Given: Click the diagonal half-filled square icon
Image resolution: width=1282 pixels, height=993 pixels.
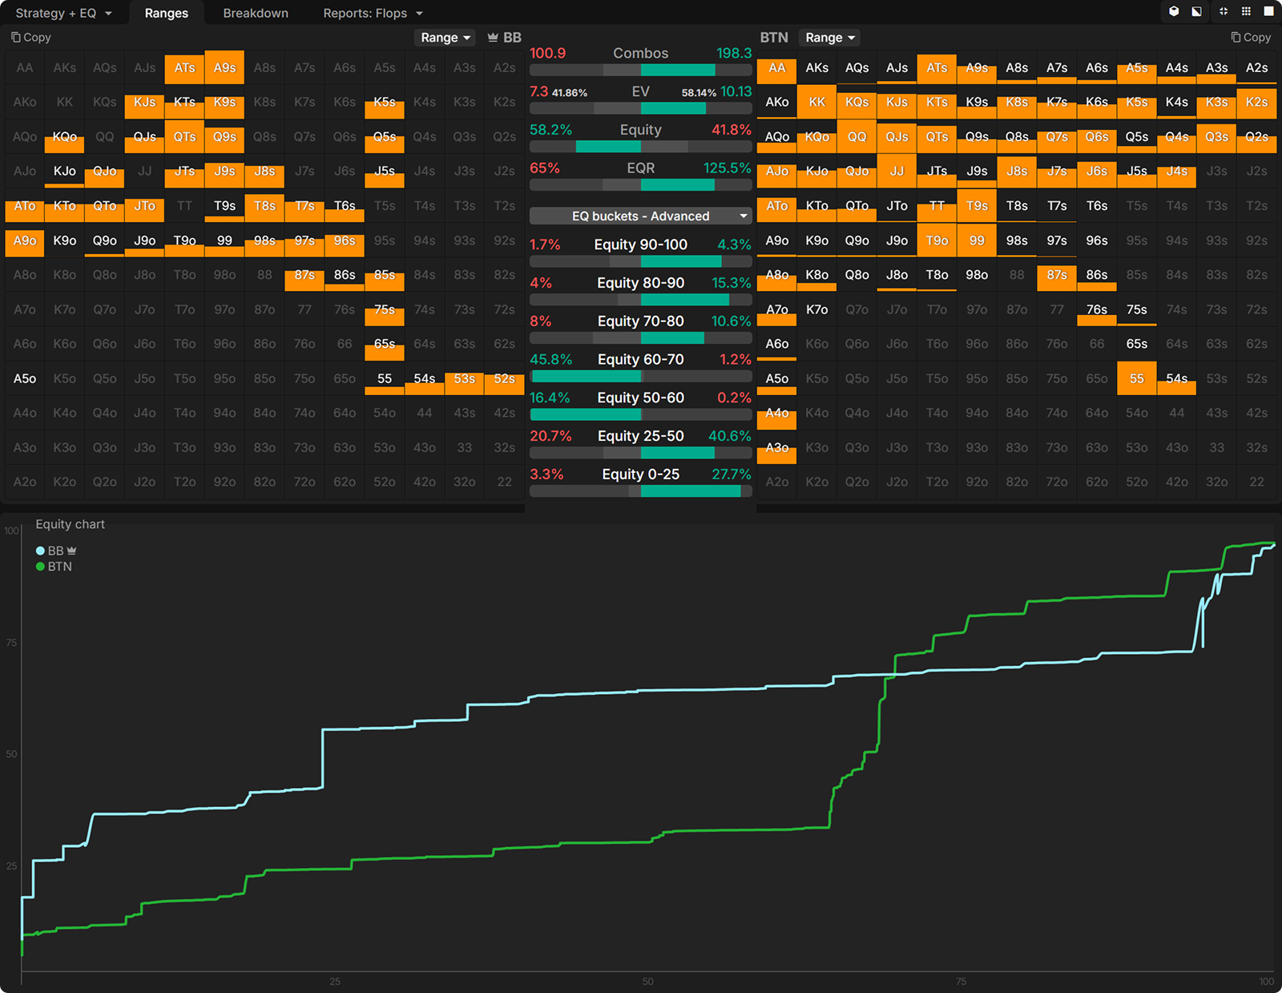Looking at the screenshot, I should [x=1196, y=11].
